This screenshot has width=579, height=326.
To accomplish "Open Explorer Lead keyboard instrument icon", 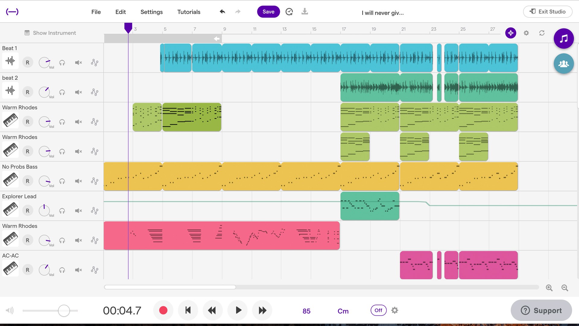I will coord(11,209).
